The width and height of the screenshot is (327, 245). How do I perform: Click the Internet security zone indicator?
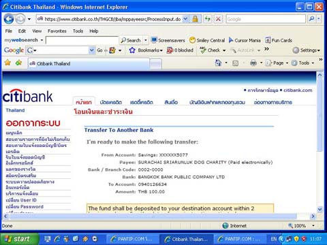click(235, 226)
